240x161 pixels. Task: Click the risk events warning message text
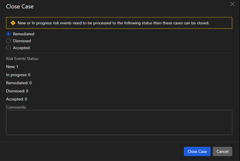pos(113,23)
